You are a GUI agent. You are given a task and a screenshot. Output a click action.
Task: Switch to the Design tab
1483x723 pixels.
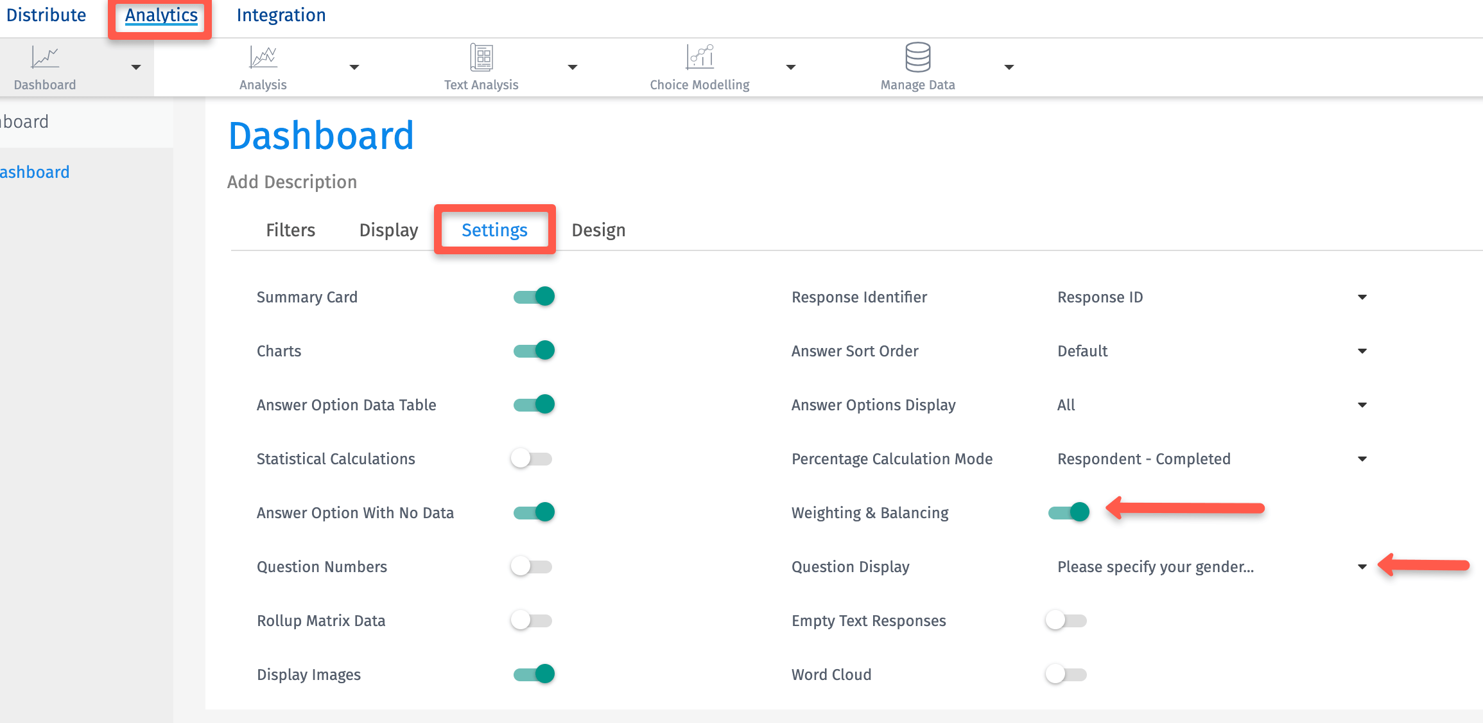(598, 231)
